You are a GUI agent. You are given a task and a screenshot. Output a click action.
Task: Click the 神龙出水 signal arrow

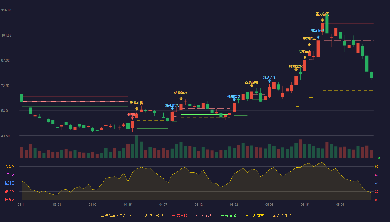tap(296, 70)
